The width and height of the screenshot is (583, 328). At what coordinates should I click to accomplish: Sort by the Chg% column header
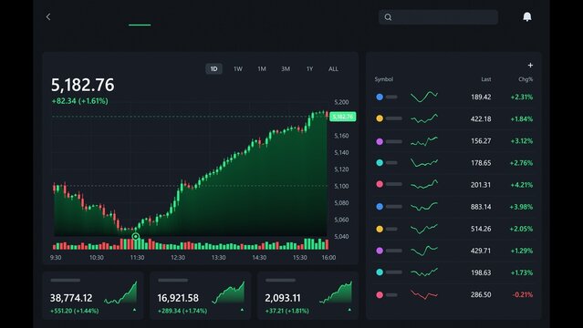[x=526, y=79]
